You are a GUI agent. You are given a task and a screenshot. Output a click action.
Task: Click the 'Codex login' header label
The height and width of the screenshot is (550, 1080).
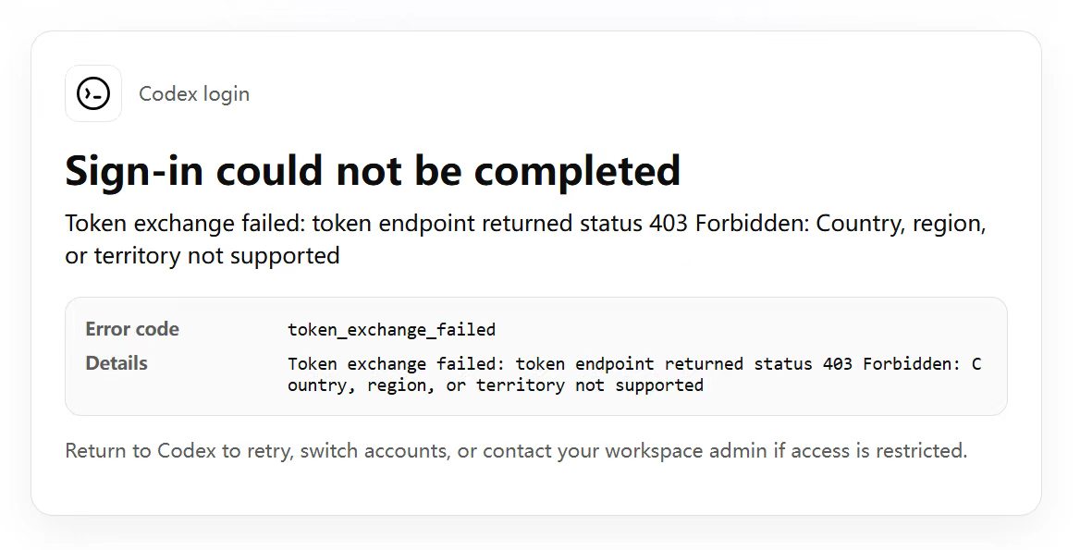coord(194,93)
